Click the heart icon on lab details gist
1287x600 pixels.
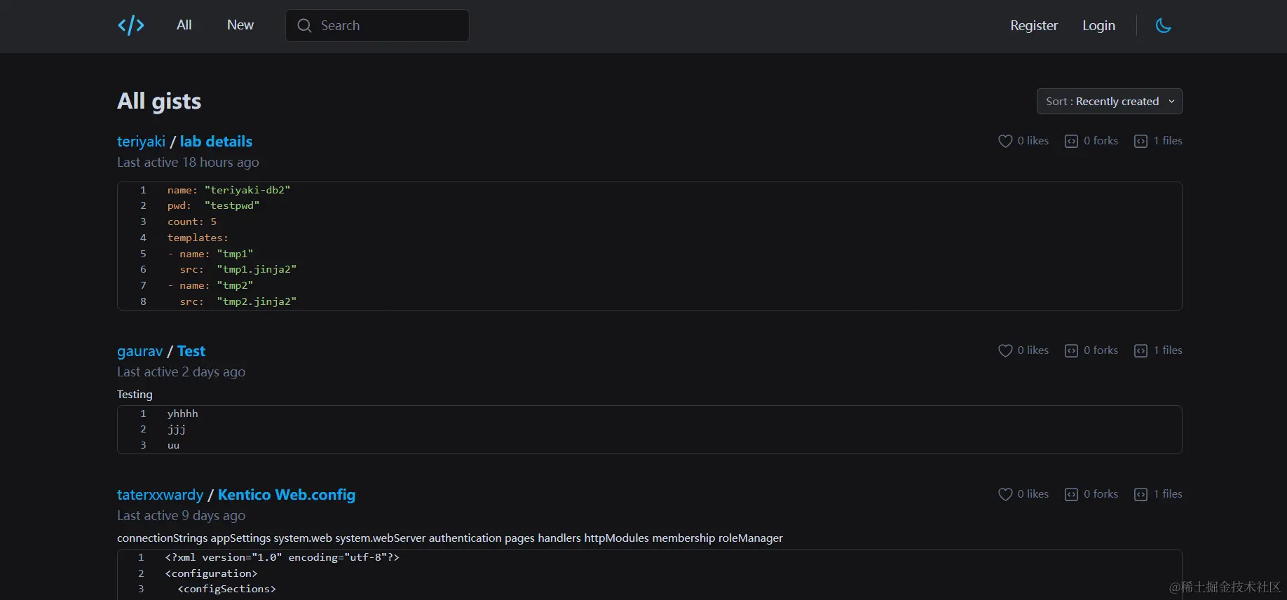1005,141
